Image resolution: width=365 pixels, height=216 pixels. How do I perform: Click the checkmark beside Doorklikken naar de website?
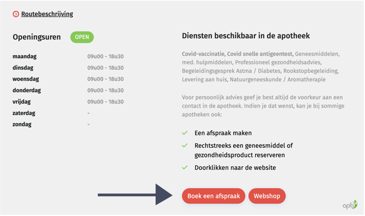click(185, 167)
